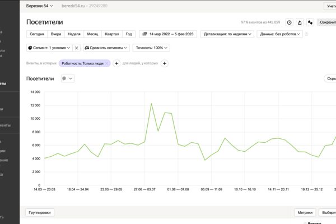Click the Группировки button
The height and width of the screenshot is (224, 336).
40,213
